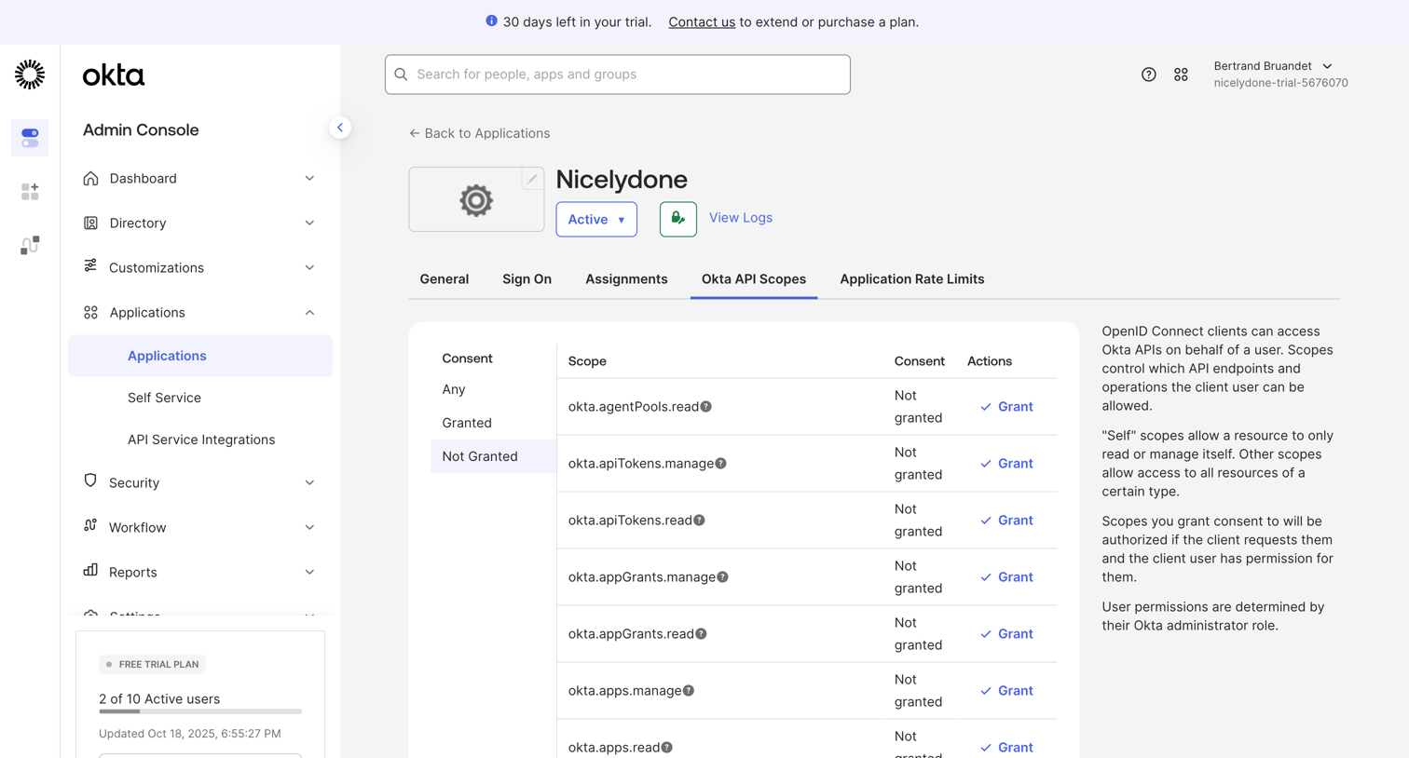The height and width of the screenshot is (758, 1409).
Task: Open API Service Integrations in sidebar
Action: (x=200, y=440)
